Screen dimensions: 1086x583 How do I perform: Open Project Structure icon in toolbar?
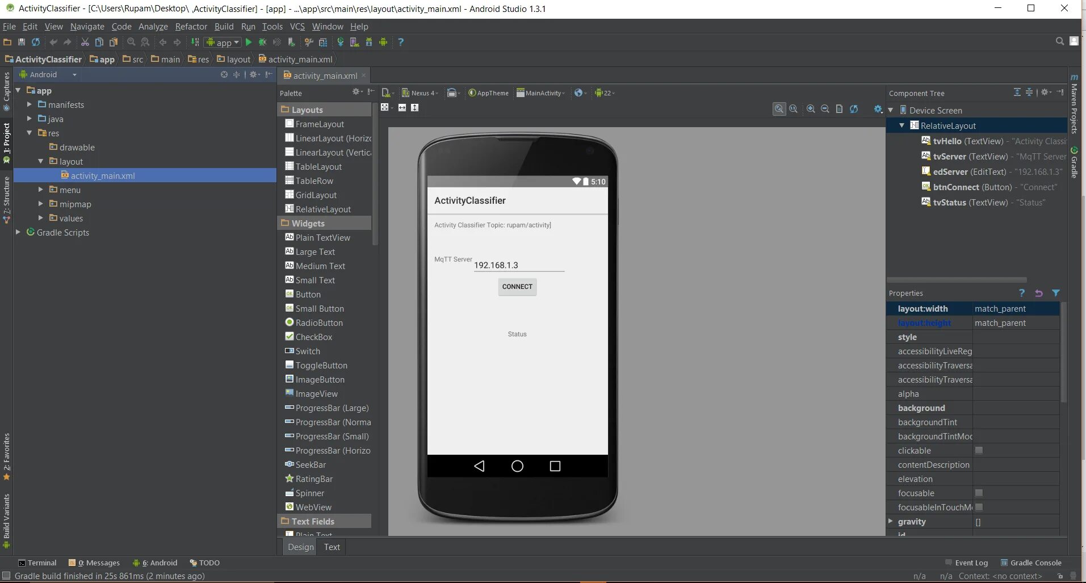[x=323, y=42]
